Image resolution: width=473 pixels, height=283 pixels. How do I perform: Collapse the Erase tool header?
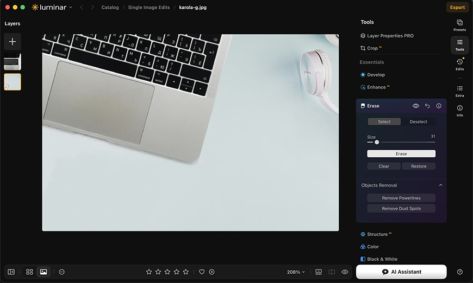point(373,106)
